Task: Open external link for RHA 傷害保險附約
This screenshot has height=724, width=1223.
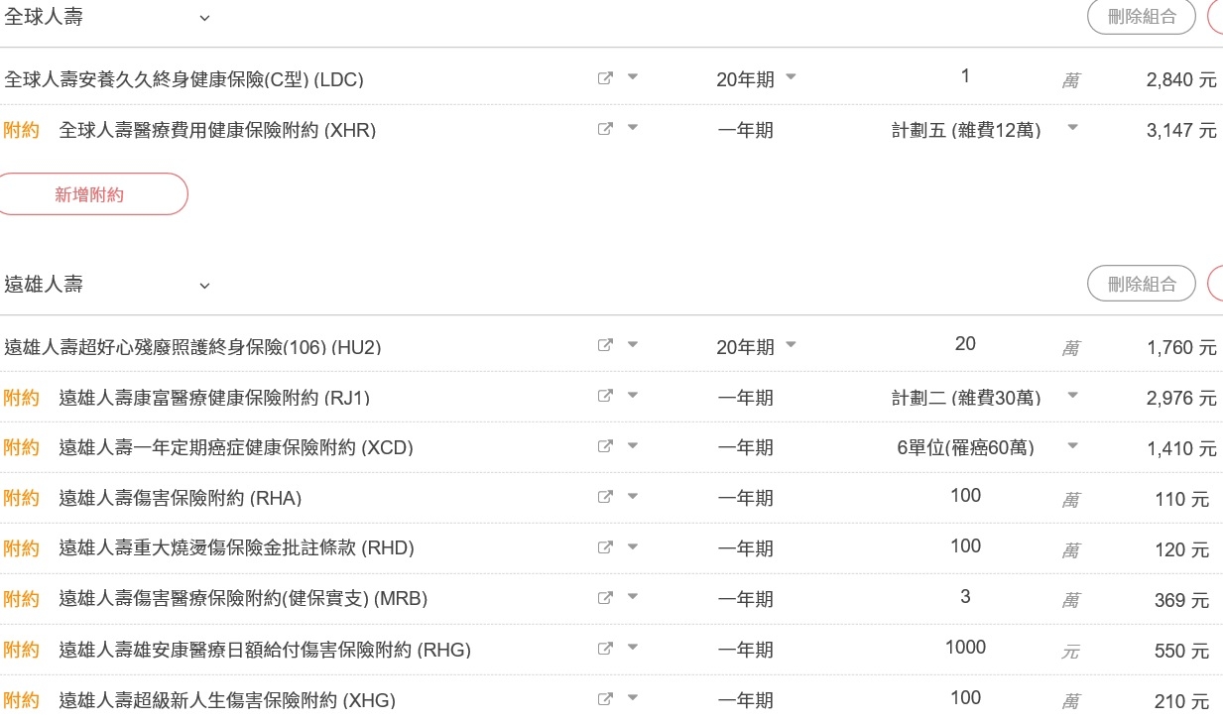Action: (x=605, y=497)
